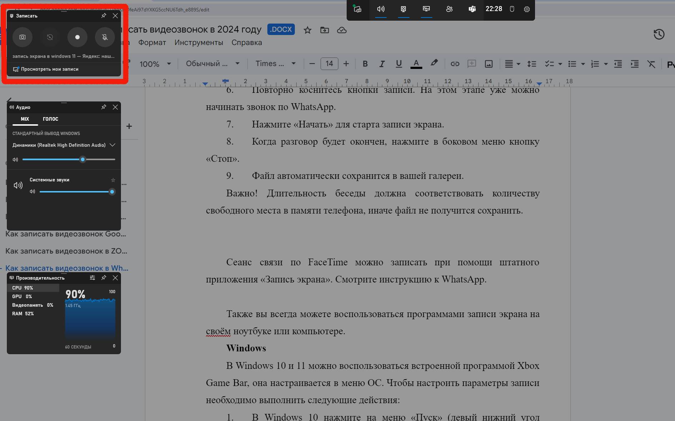The height and width of the screenshot is (421, 675).
Task: Select the RAM 52% row
Action: 33,314
